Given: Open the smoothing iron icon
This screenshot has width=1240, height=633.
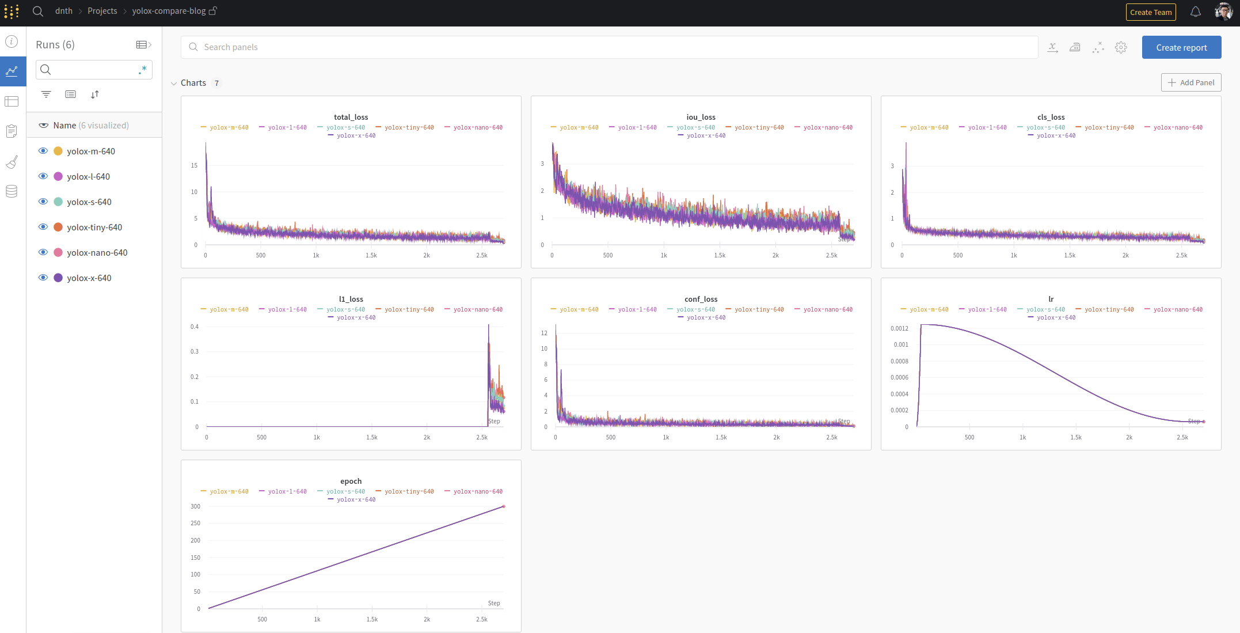Looking at the screenshot, I should 1075,47.
